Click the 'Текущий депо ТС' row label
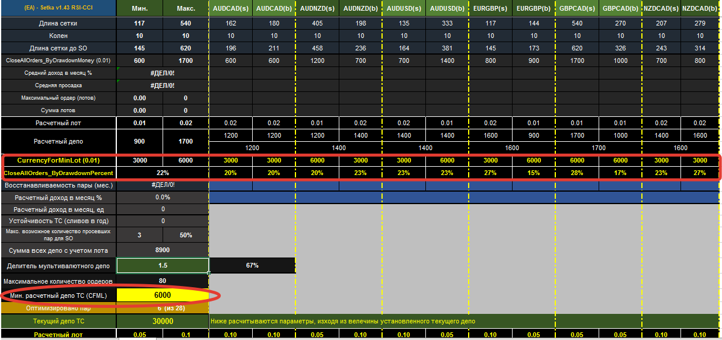Image resolution: width=722 pixels, height=340 pixels. pyautogui.click(x=58, y=321)
